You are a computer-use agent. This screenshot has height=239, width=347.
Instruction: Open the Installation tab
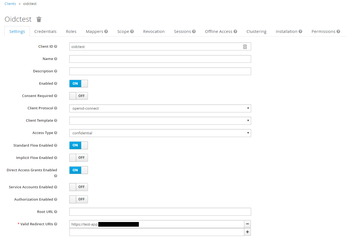[287, 31]
